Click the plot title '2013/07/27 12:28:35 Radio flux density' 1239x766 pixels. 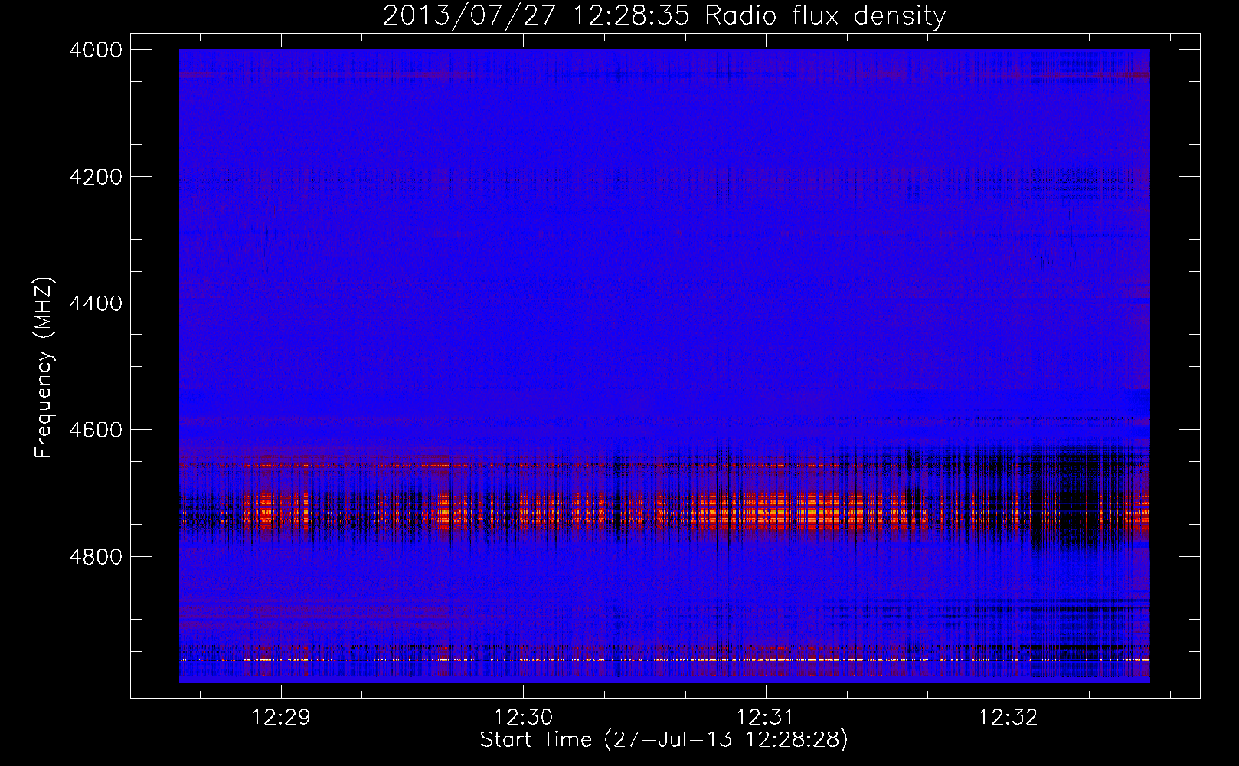pos(664,16)
